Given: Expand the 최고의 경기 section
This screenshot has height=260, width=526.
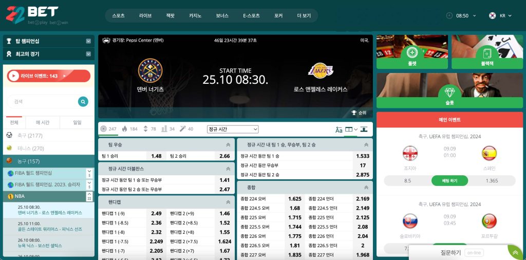Looking at the screenshot, I should click(x=88, y=53).
